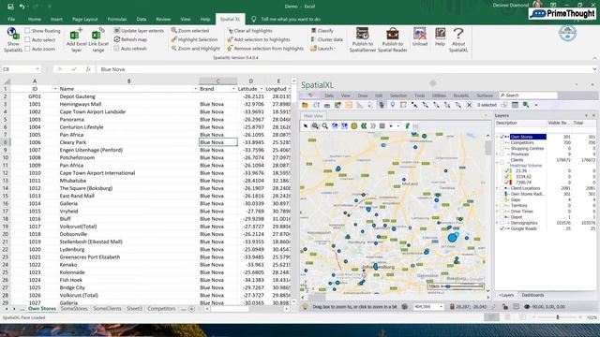Open the Selection menu in SpatialXL
This screenshot has width=600, height=337.
pos(397,95)
